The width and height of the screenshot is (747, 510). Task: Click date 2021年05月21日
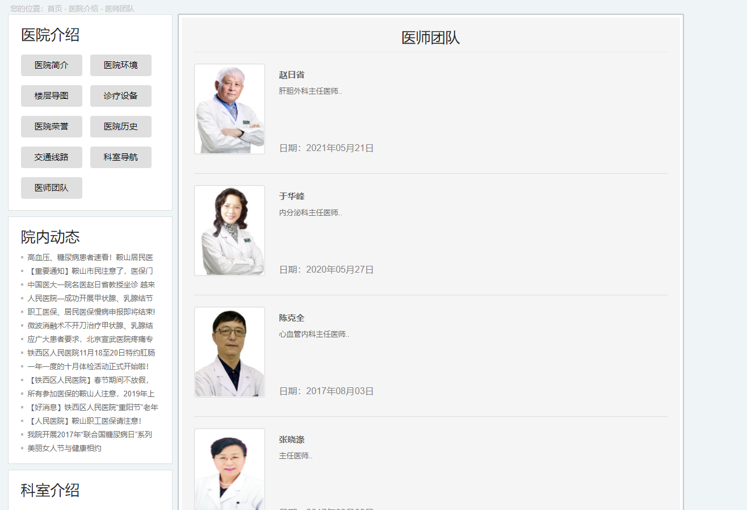326,148
